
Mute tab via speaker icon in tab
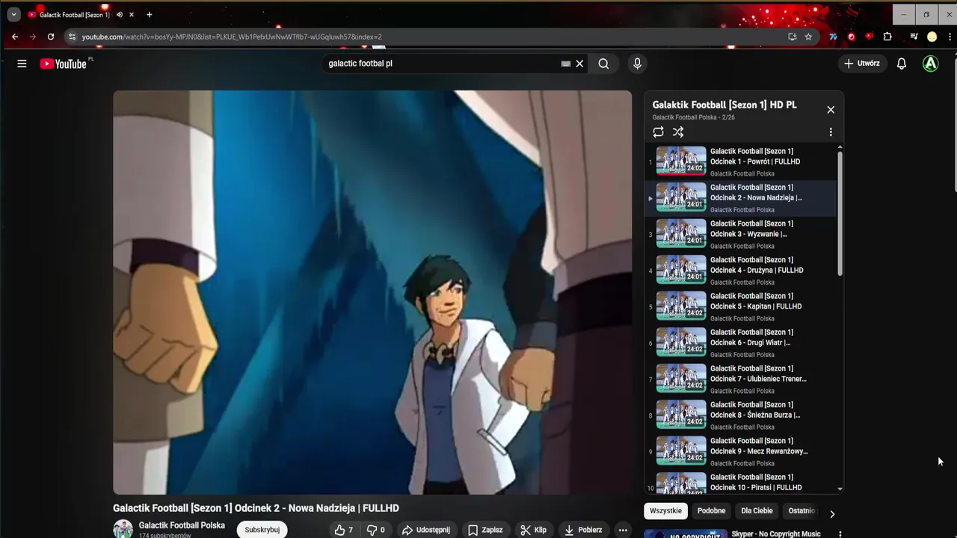pyautogui.click(x=119, y=14)
